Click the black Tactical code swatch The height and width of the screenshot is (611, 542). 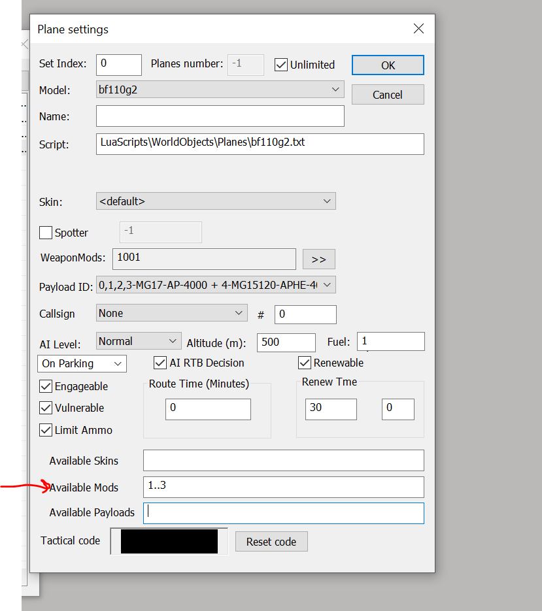[x=169, y=541]
